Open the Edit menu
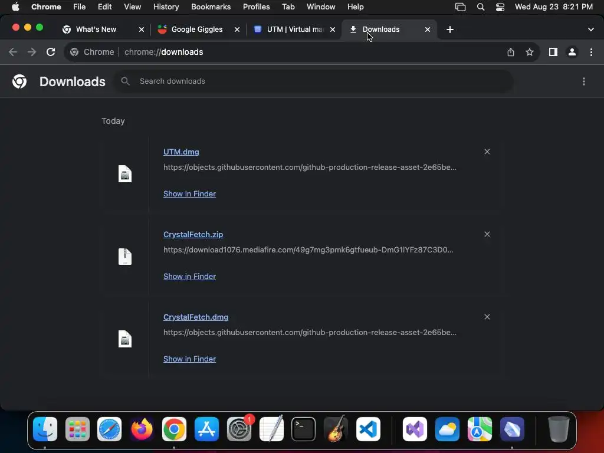Screen dimensions: 604x453 pos(104,7)
